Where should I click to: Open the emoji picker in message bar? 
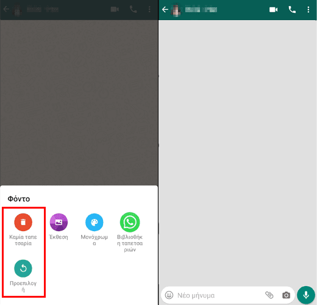point(169,295)
